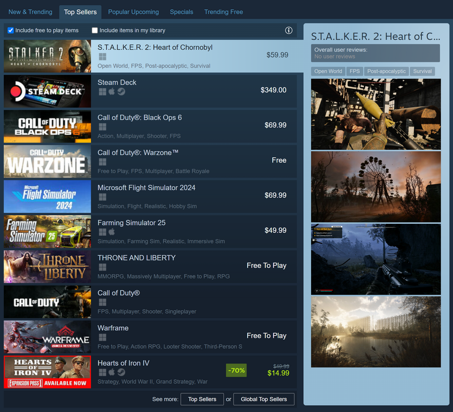Image resolution: width=453 pixels, height=412 pixels.
Task: Click Windows icon under Microsoft Flight Simulator 2024
Action: (x=102, y=197)
